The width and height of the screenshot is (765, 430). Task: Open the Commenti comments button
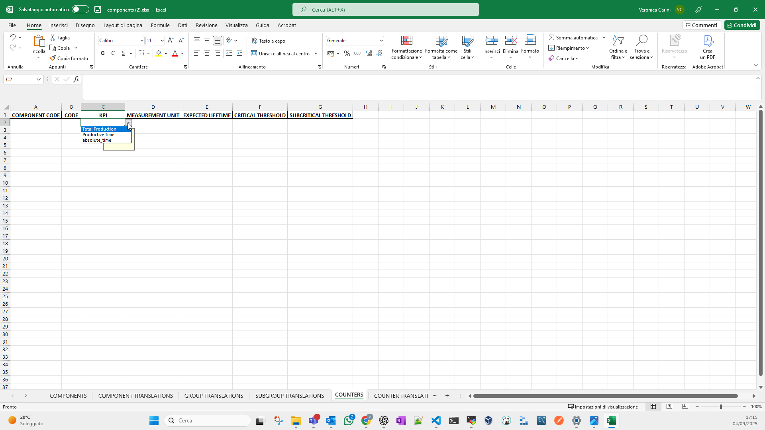701,25
